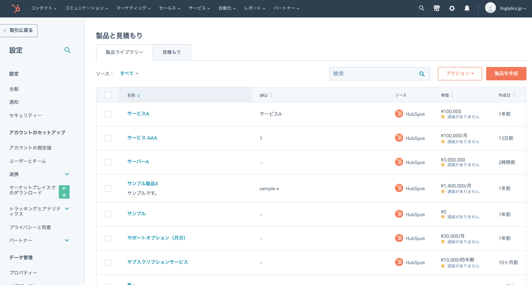Click HubSpot source icon in サービス AAA row
Screen dimensions: 532x285
click(399, 138)
